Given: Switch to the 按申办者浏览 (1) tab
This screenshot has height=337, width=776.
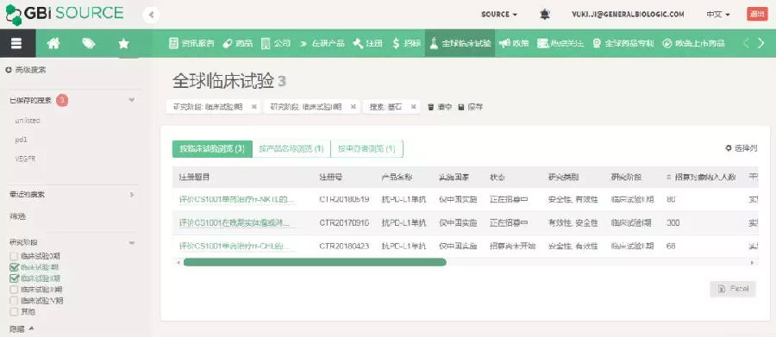Looking at the screenshot, I should coord(366,148).
